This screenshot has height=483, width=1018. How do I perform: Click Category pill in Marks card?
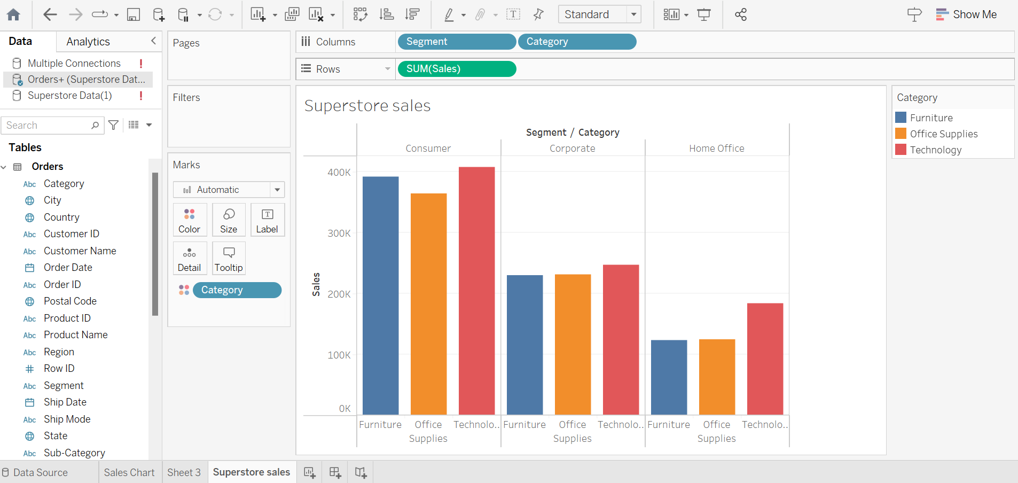(x=237, y=290)
